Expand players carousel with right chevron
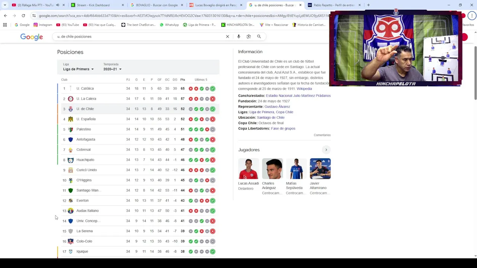 tap(326, 150)
